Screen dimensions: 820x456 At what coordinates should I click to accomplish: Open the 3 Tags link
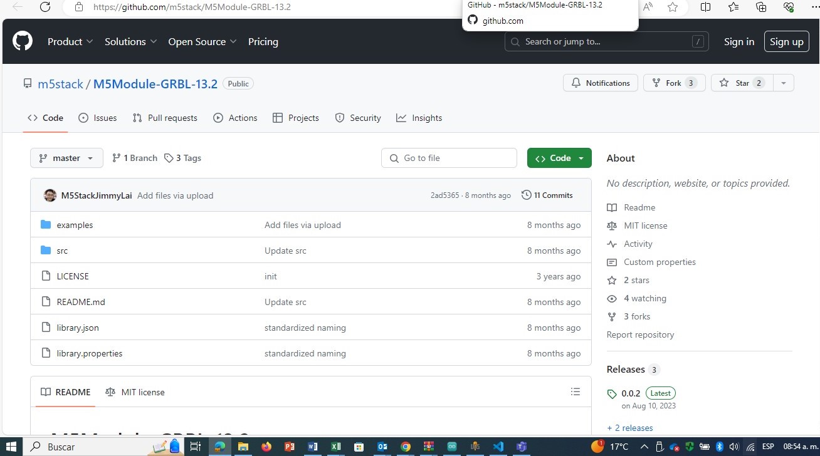(x=183, y=158)
